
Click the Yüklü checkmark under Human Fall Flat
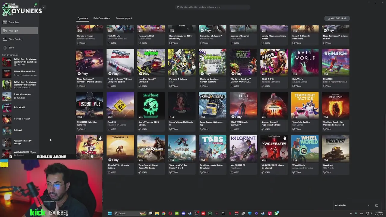point(140,43)
